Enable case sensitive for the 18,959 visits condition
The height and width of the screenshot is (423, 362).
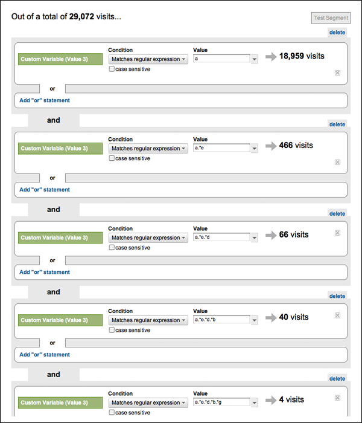click(112, 69)
